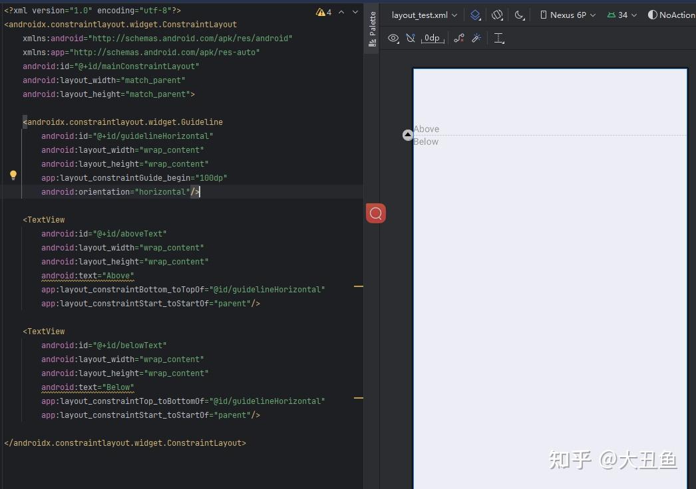Open the Nexus 6P device dropdown

point(566,15)
